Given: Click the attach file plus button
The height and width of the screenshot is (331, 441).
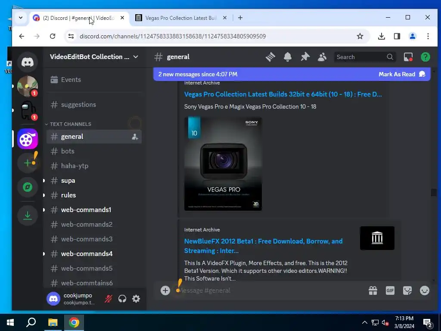Looking at the screenshot, I should click(x=165, y=290).
